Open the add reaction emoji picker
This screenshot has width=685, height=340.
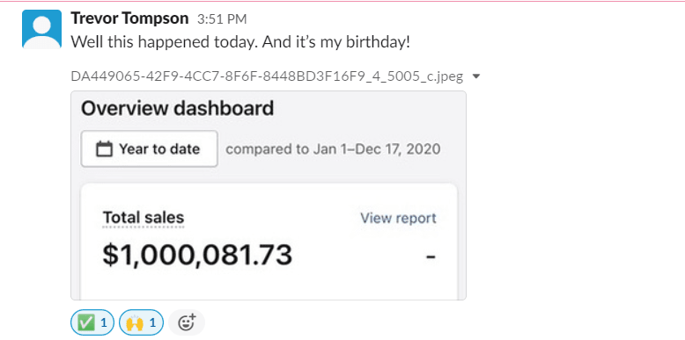(x=187, y=322)
